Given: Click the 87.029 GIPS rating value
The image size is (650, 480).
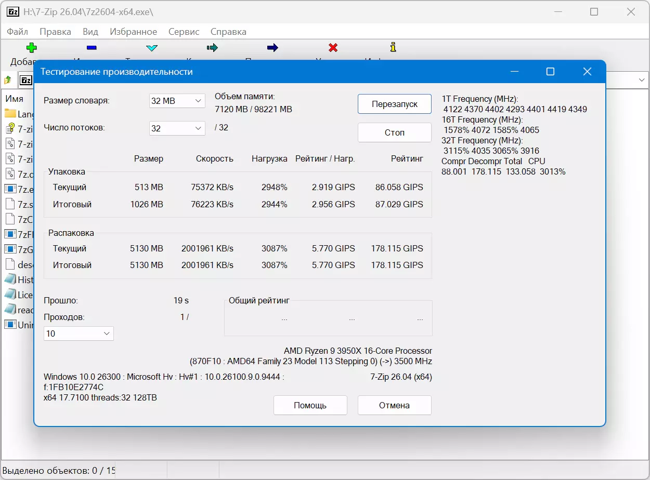Looking at the screenshot, I should click(399, 204).
